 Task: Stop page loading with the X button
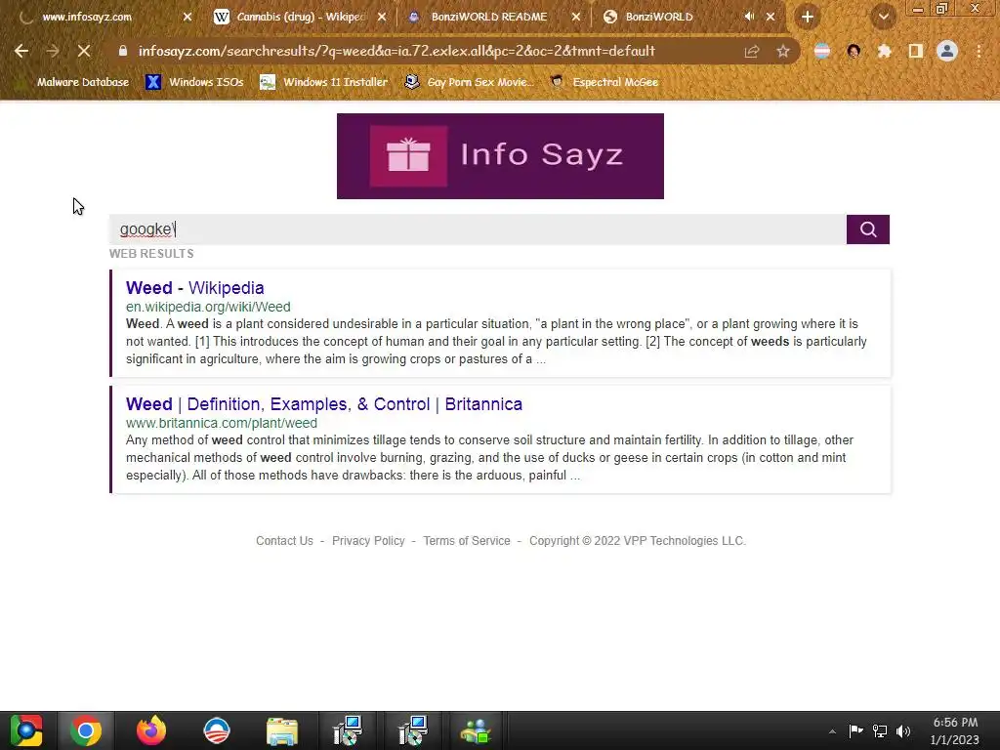pos(84,51)
